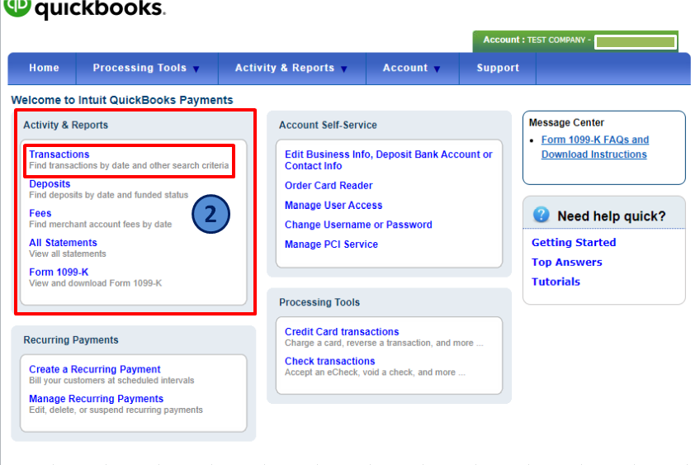Open the Support tab
This screenshot has height=465, width=700.
pyautogui.click(x=498, y=68)
